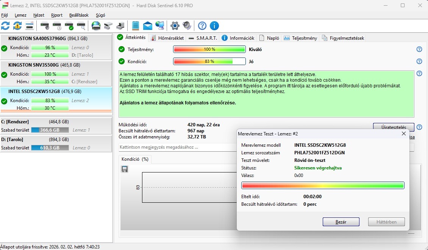Click the green check icon beside Teljesítmény

(122, 49)
